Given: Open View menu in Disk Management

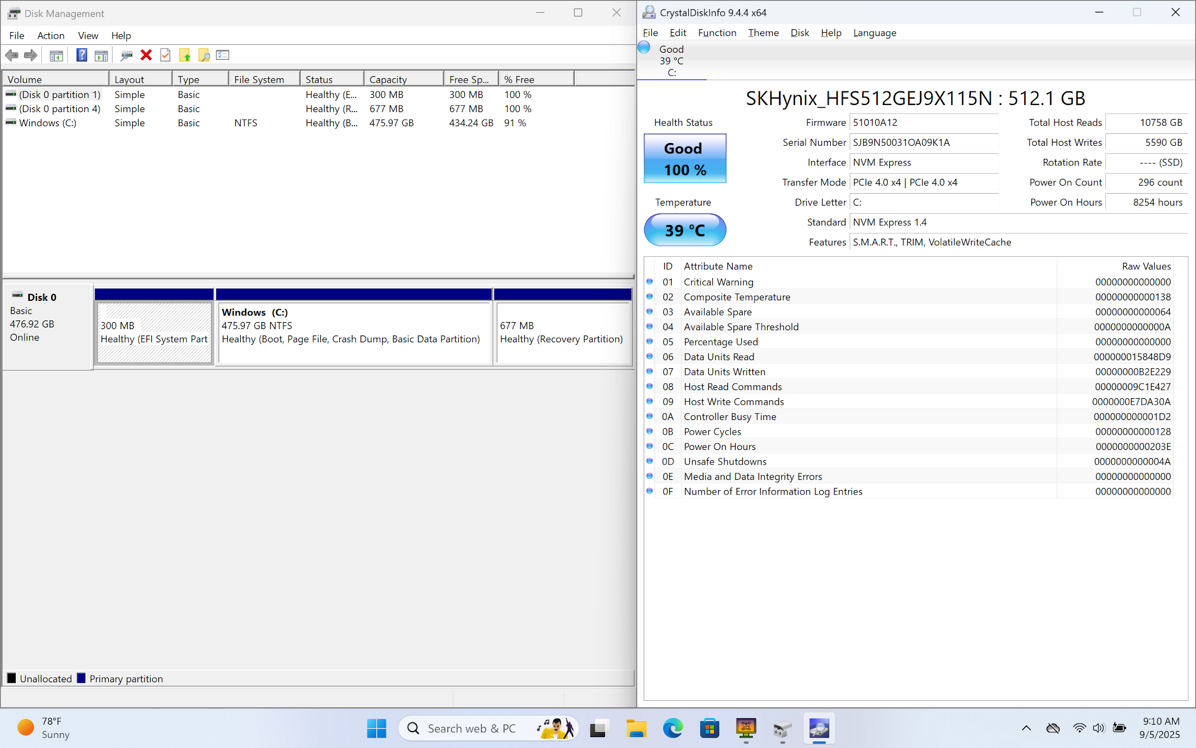Looking at the screenshot, I should click(88, 35).
